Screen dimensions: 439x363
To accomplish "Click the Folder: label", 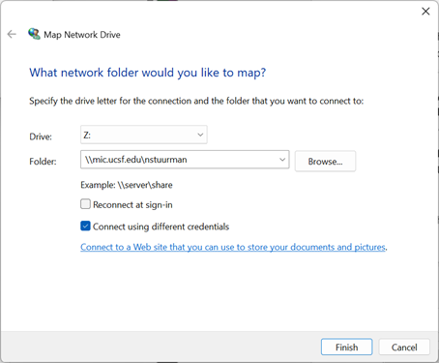I will tap(43, 161).
